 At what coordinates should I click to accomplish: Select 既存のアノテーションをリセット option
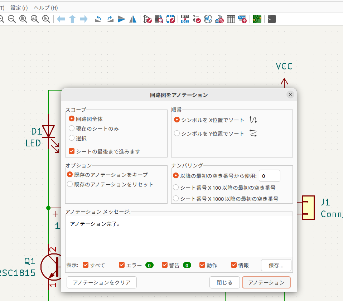coord(70,185)
